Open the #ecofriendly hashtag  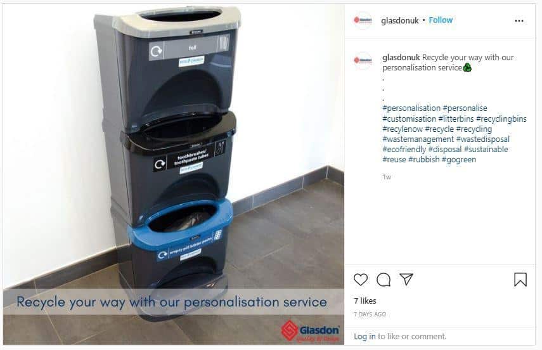[404, 150]
